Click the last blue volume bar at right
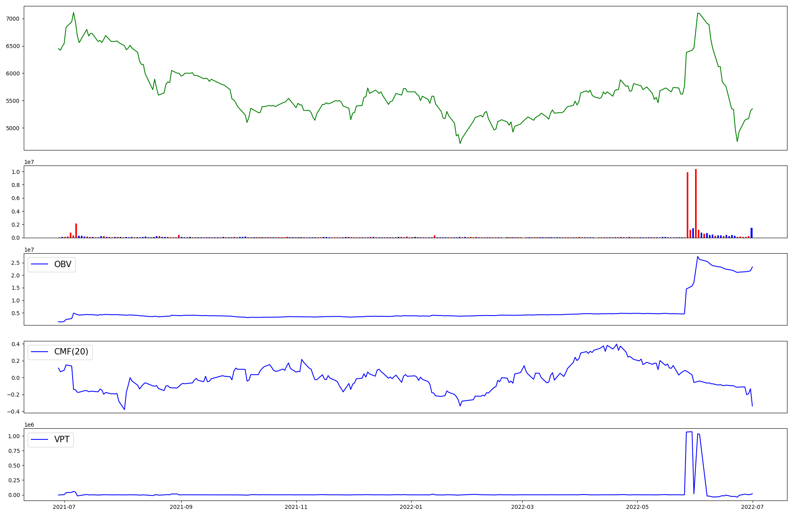 click(x=751, y=233)
